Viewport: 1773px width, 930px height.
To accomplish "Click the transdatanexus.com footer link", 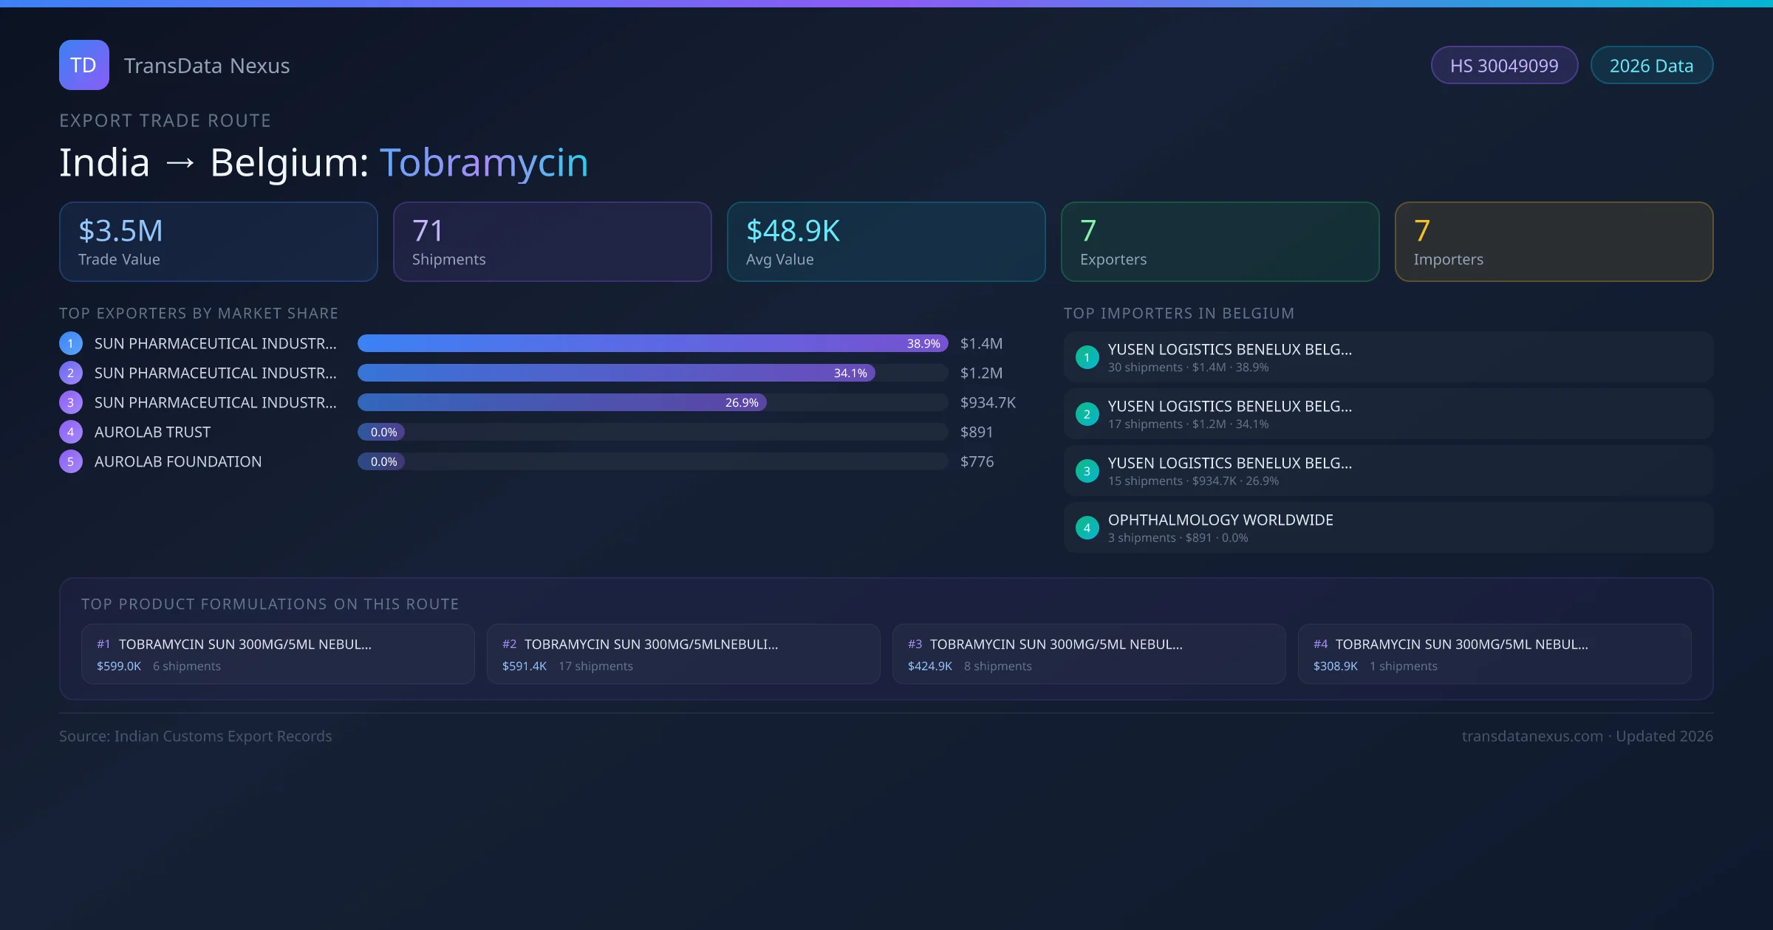I will [1532, 736].
